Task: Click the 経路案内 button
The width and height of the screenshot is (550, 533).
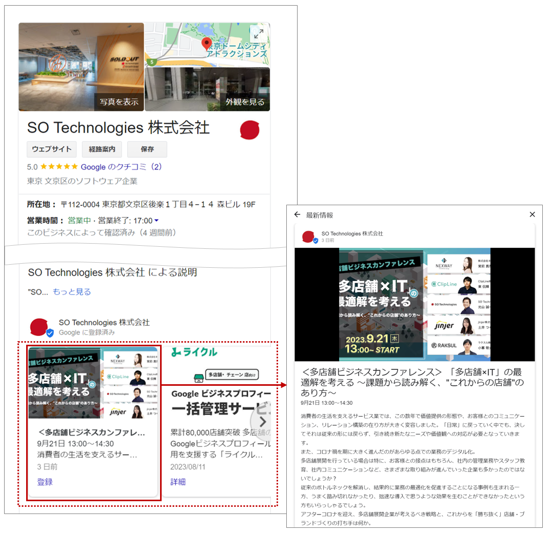Action: 102,149
